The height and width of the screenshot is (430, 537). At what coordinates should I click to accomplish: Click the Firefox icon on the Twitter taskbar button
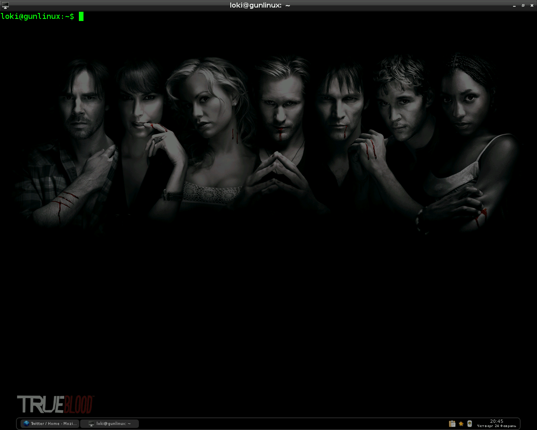pos(25,423)
